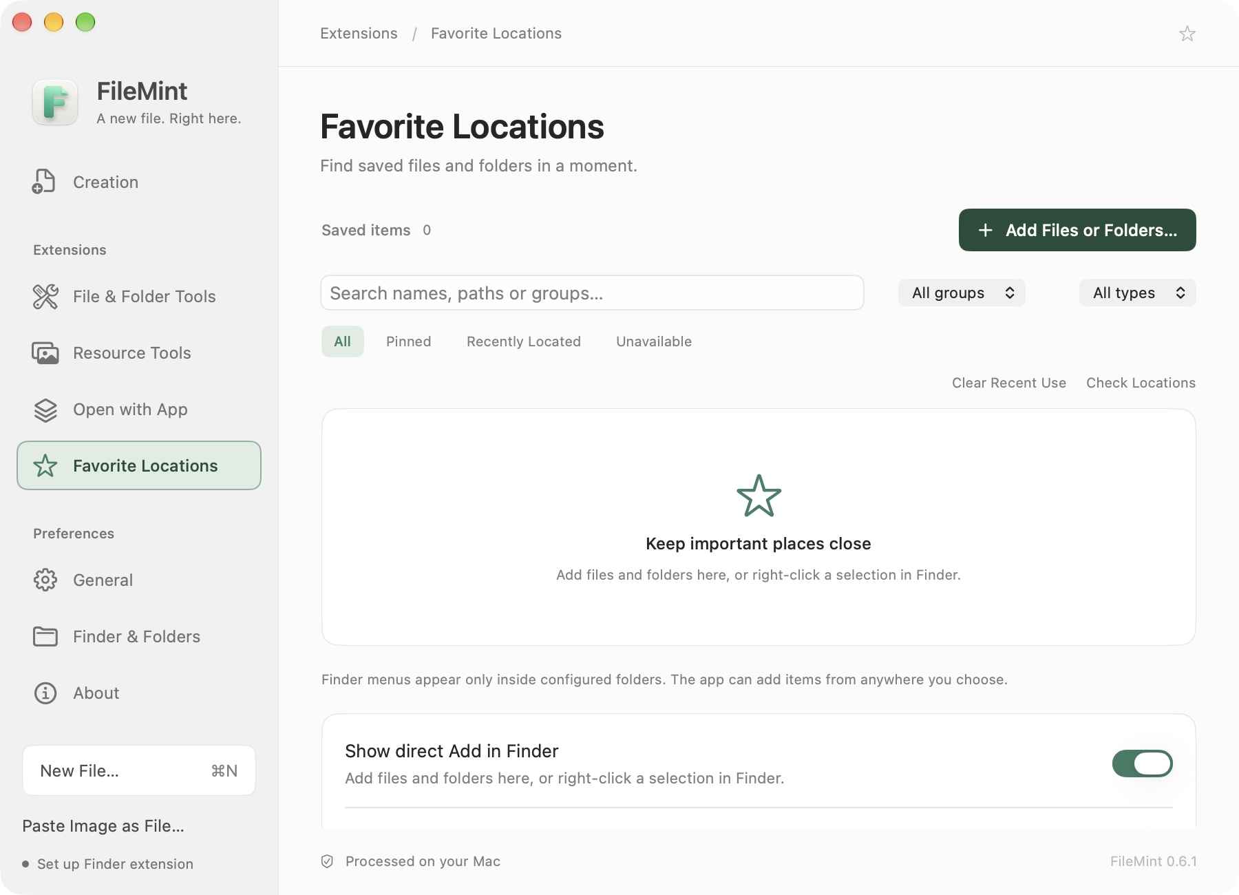The height and width of the screenshot is (895, 1239).
Task: Click the Saved items count label
Action: 377,230
